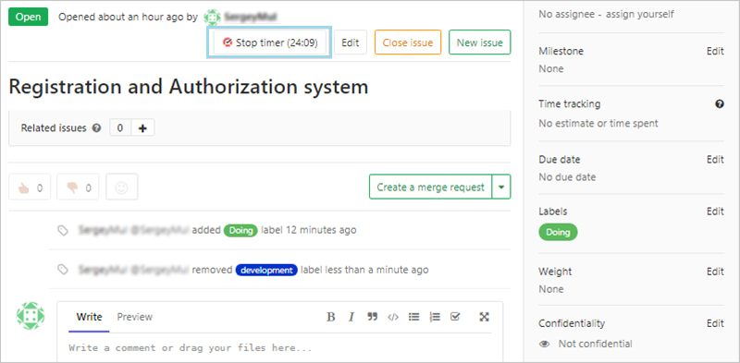Click the Open status badge
The image size is (740, 363).
pos(29,18)
